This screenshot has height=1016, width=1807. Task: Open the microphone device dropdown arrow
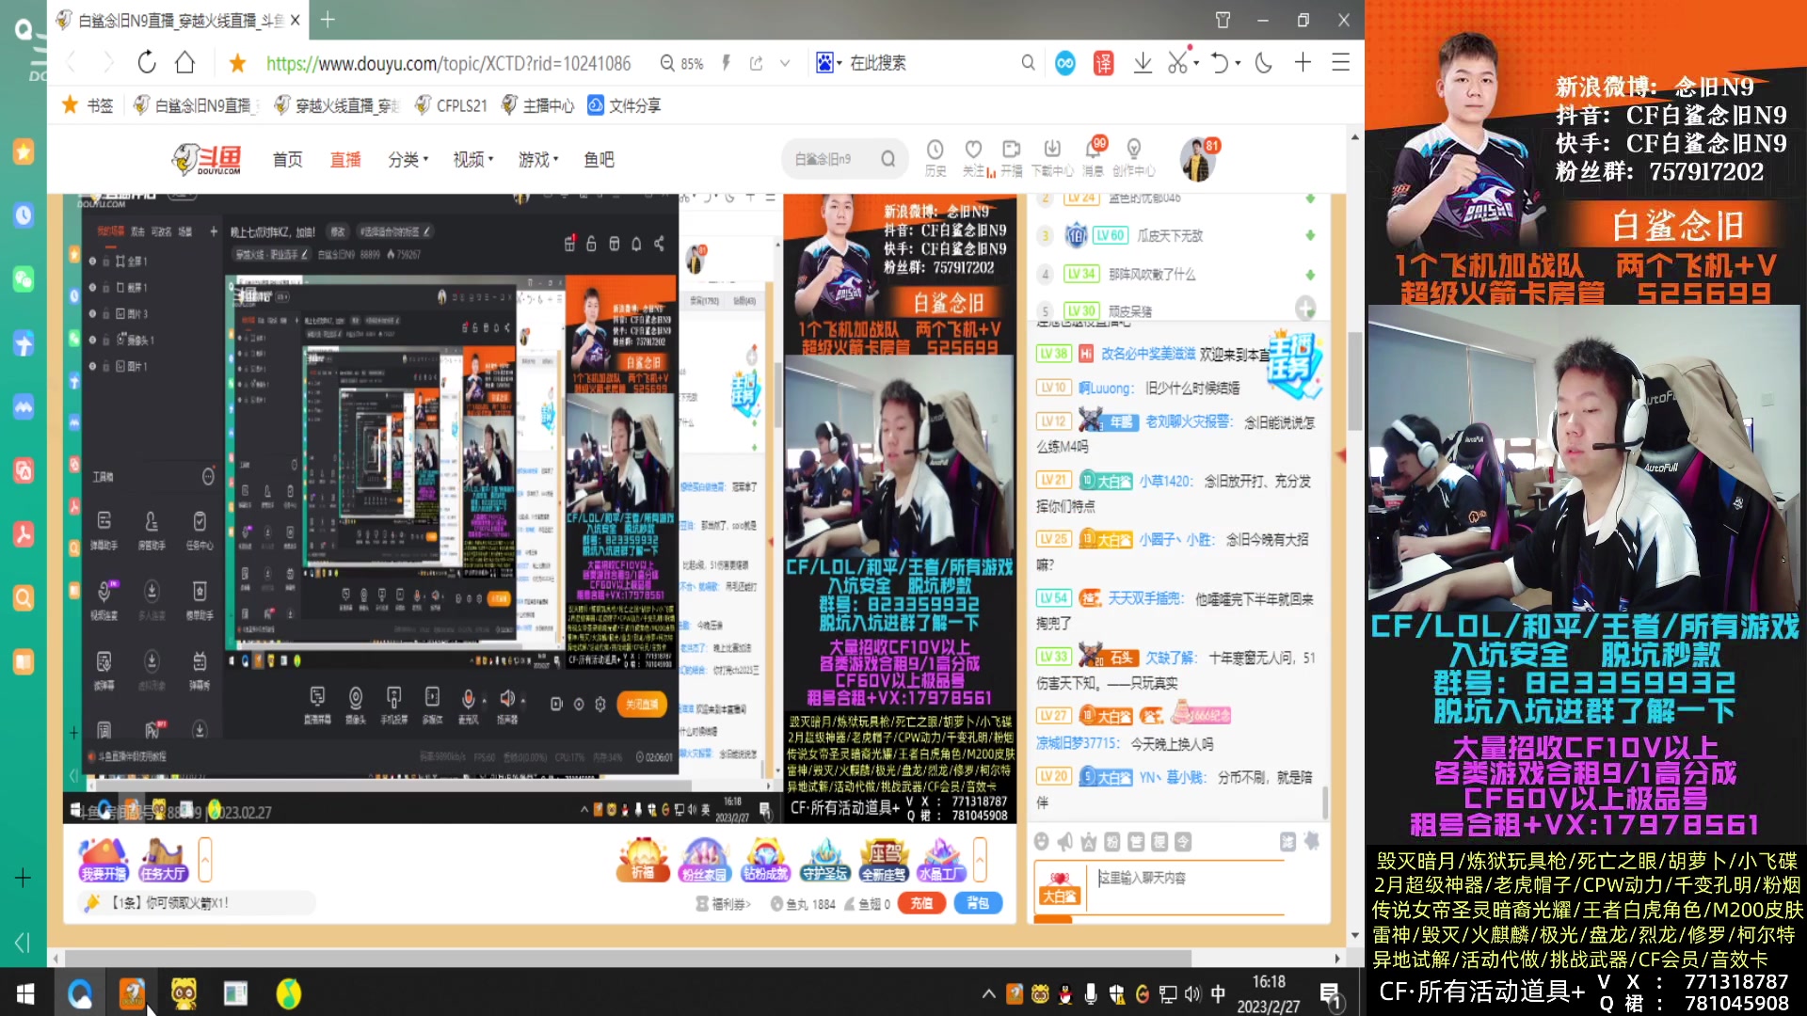point(485,700)
